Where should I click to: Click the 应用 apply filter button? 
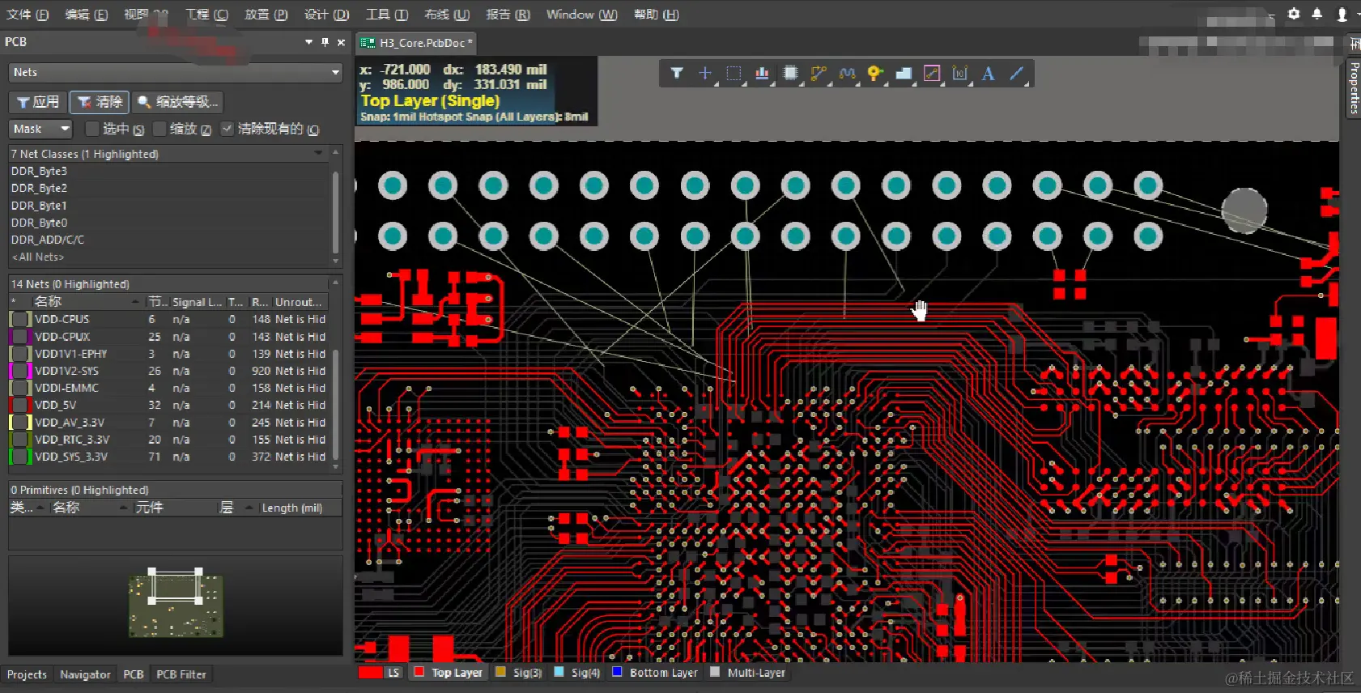click(x=38, y=102)
